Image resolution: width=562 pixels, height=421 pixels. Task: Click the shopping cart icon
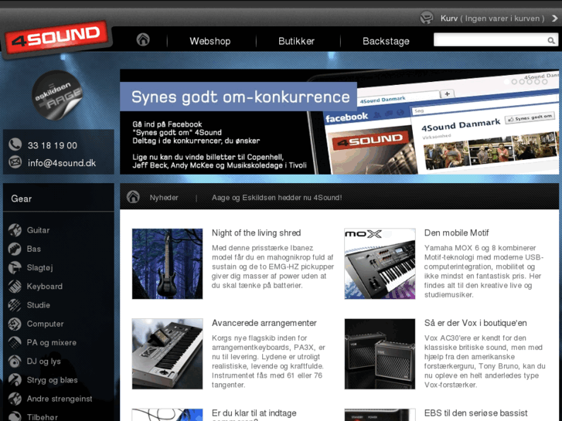click(x=427, y=18)
